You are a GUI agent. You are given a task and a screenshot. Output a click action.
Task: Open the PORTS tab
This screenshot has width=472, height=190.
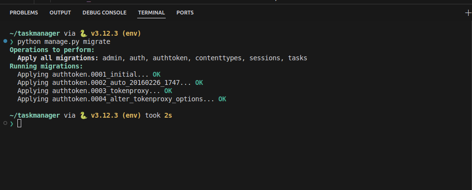point(185,13)
